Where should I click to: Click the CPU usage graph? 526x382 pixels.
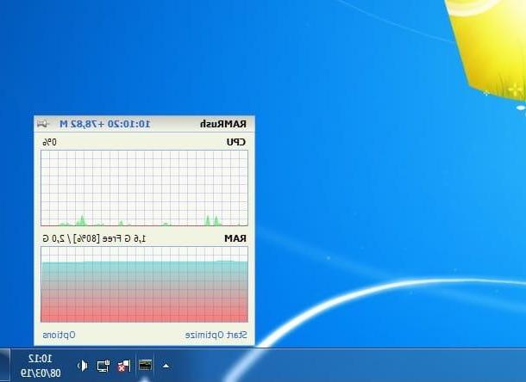point(144,188)
